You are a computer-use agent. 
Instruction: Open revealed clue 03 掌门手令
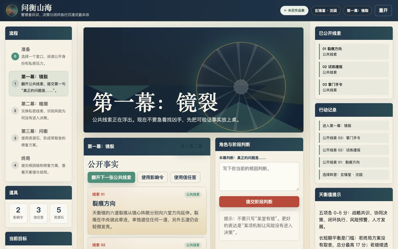(x=354, y=87)
